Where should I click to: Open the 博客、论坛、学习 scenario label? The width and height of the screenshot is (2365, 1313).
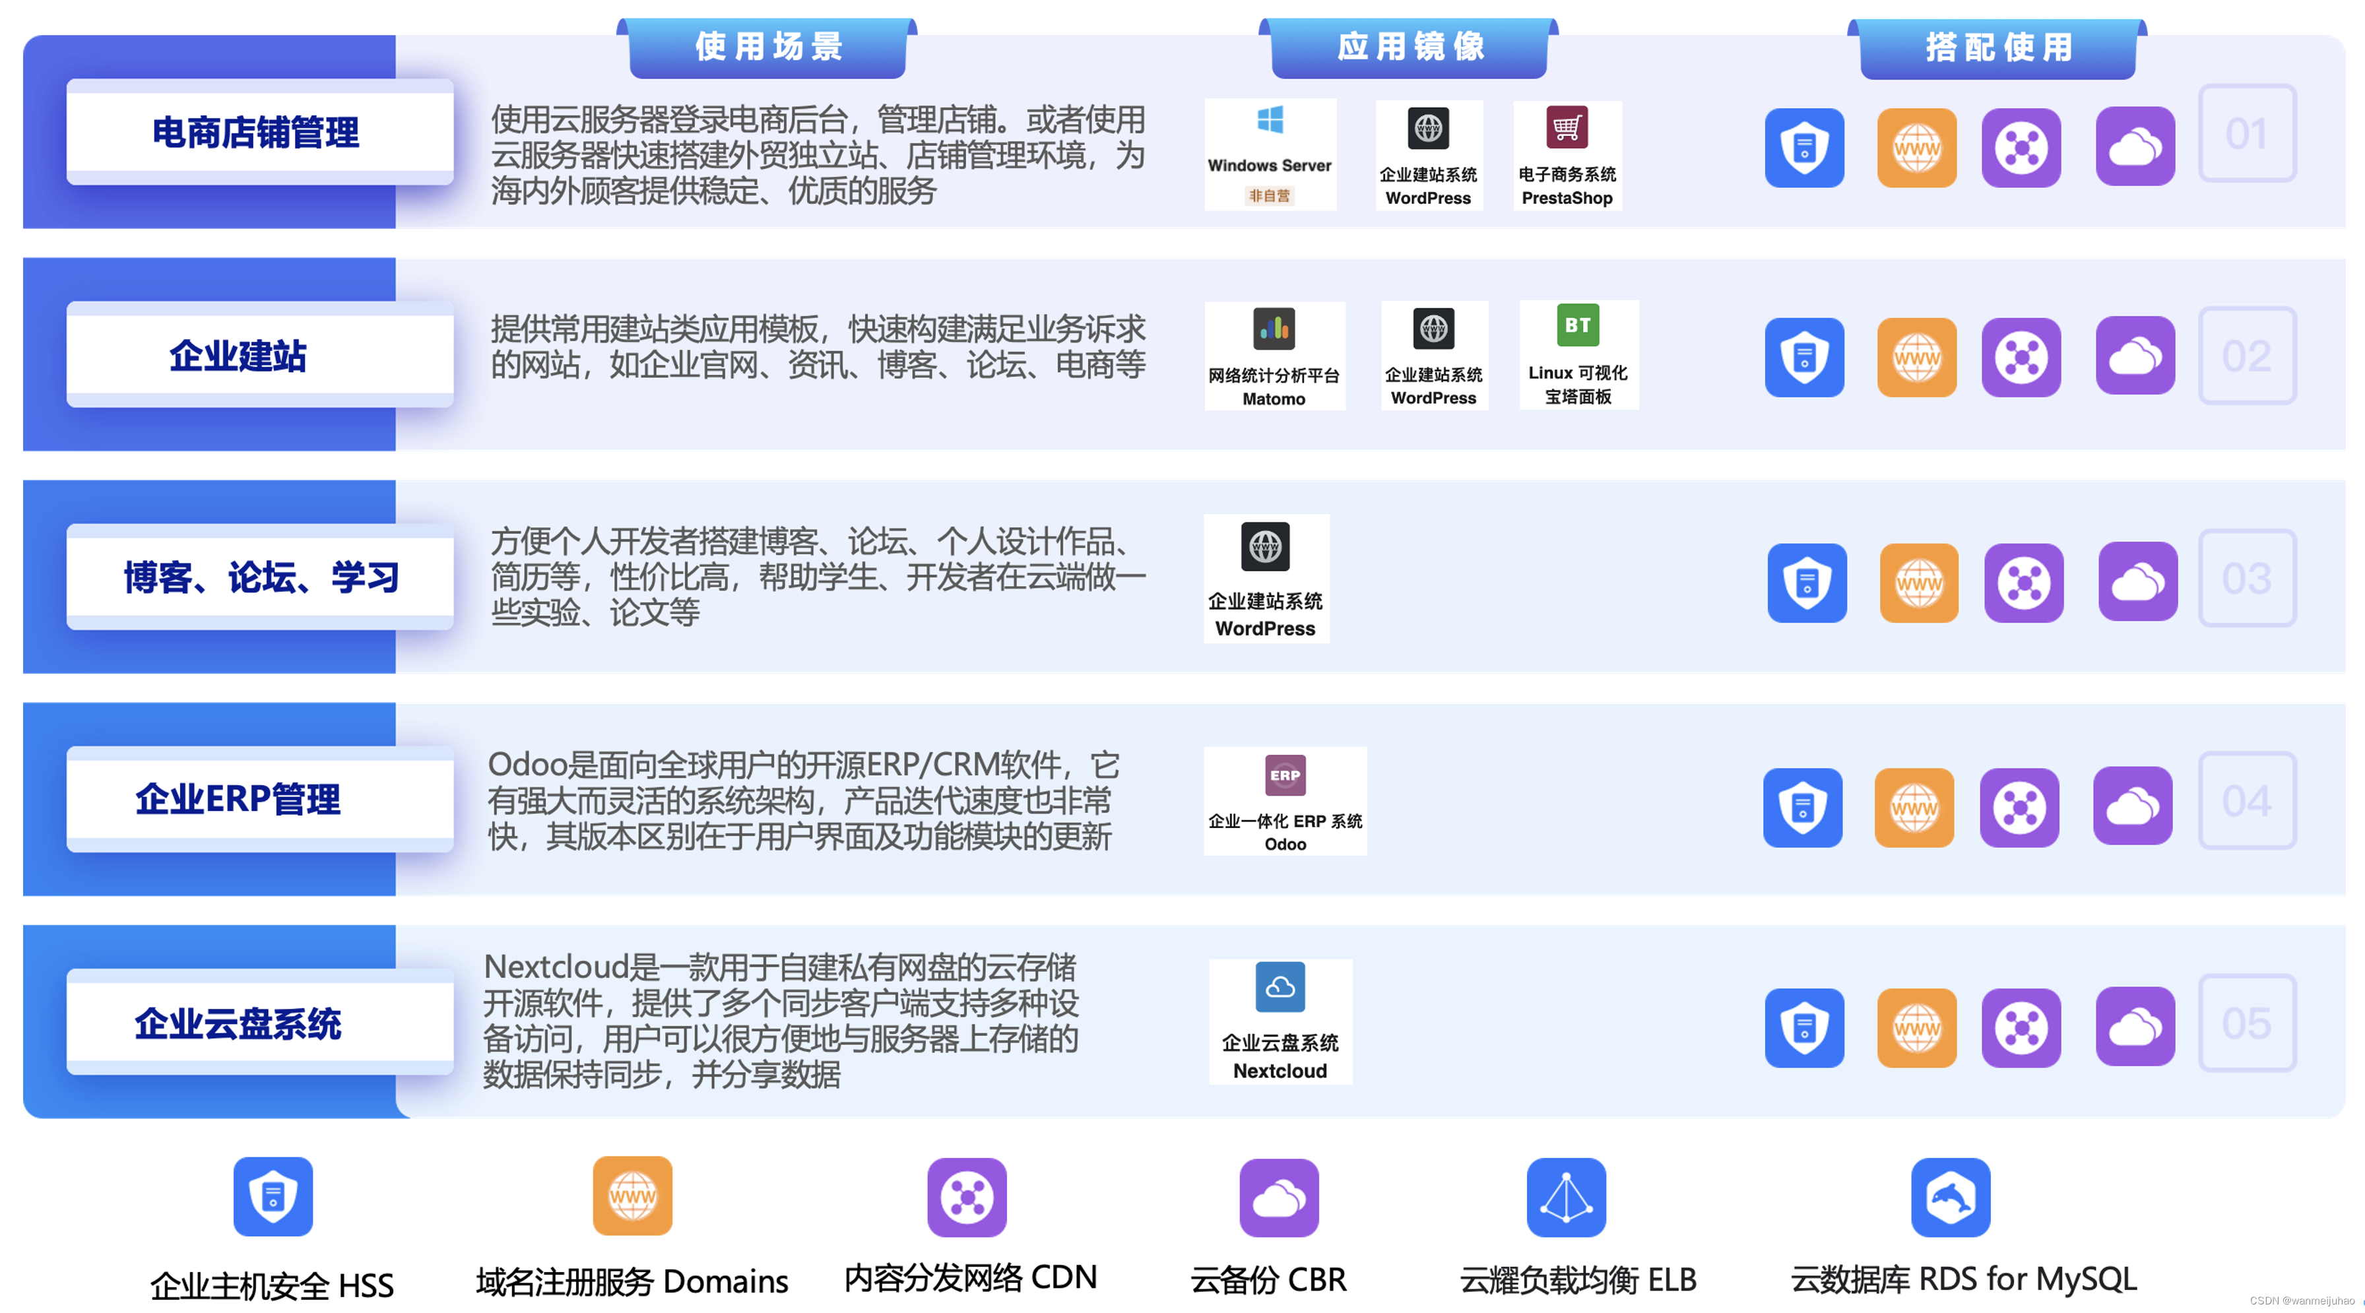click(x=260, y=577)
